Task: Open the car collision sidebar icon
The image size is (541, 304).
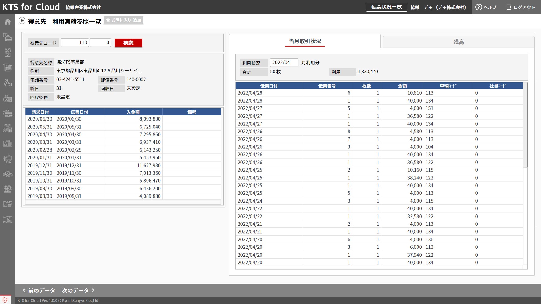Action: [8, 174]
